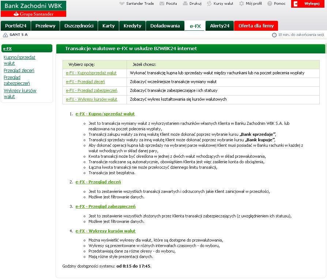Click the Santander Trade handshake icon
Screen dimensions: 327x280
click(122, 4)
